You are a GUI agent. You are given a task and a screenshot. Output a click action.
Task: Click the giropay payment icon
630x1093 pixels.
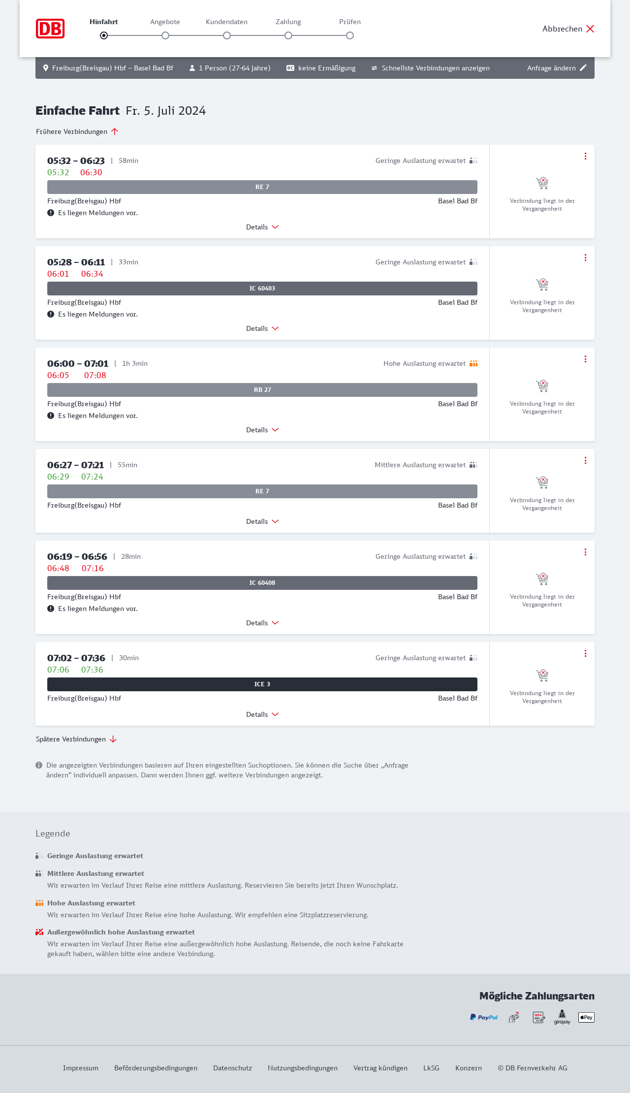click(x=562, y=1017)
